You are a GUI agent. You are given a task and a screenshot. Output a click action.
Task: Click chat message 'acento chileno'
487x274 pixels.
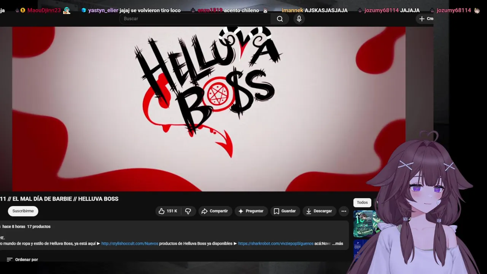coord(241,10)
